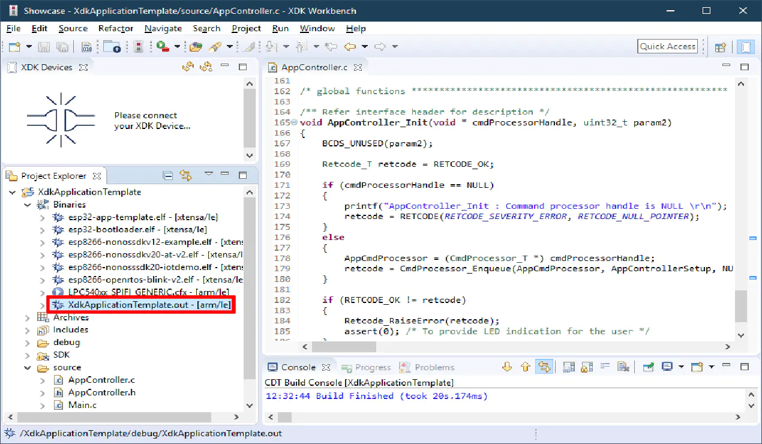Viewport: 762px width, 444px height.
Task: Click the New file toolbar icon
Action: (14, 47)
